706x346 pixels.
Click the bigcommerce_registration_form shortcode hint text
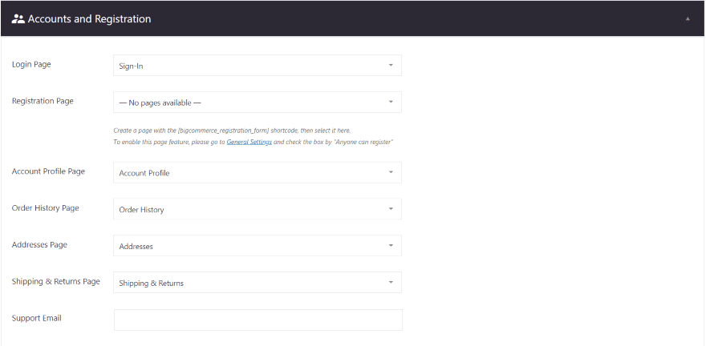231,130
